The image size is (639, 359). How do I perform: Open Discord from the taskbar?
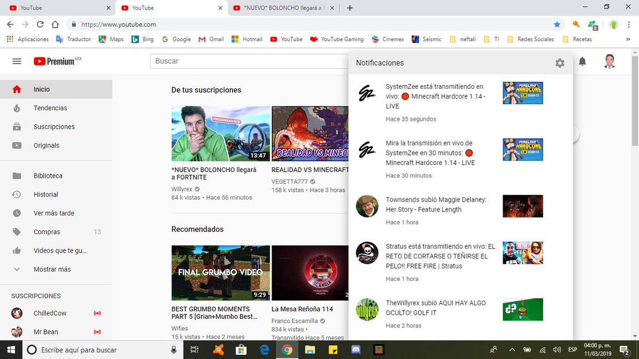click(355, 349)
